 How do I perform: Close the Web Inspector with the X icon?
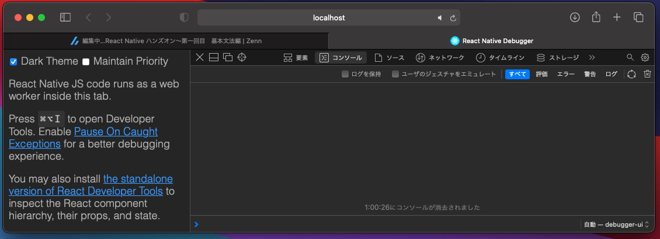coord(200,58)
